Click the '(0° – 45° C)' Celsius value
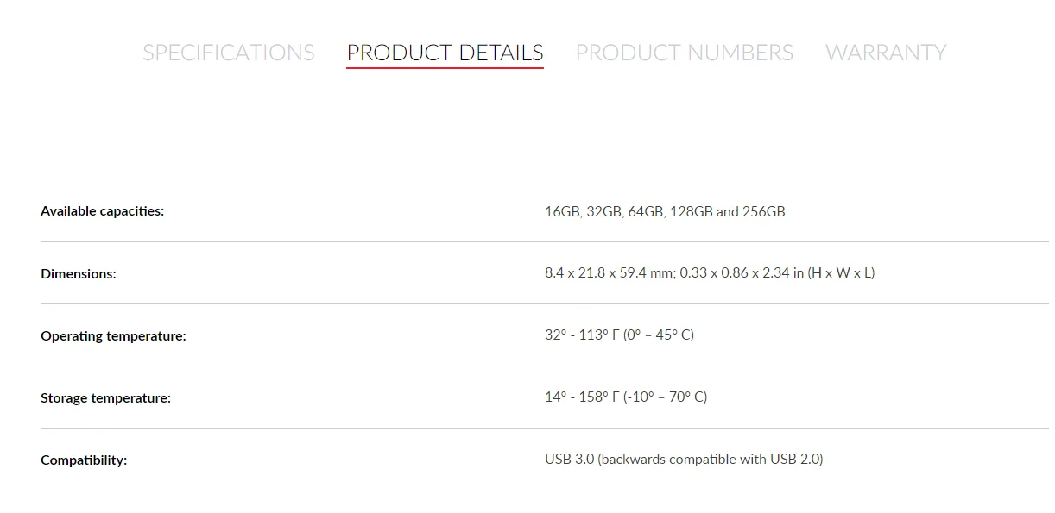 [659, 335]
